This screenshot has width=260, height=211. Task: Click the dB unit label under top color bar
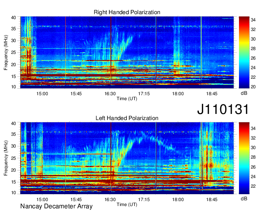[244, 93]
